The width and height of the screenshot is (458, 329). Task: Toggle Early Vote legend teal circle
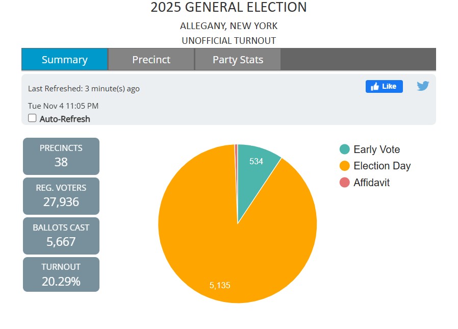345,149
